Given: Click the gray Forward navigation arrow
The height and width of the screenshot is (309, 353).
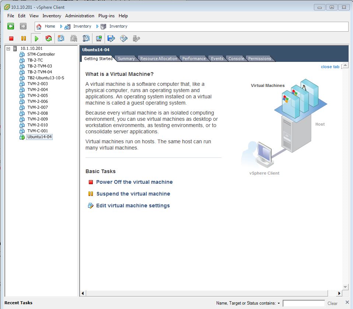Looking at the screenshot, I should (23, 26).
